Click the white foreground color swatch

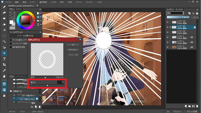tap(11, 22)
